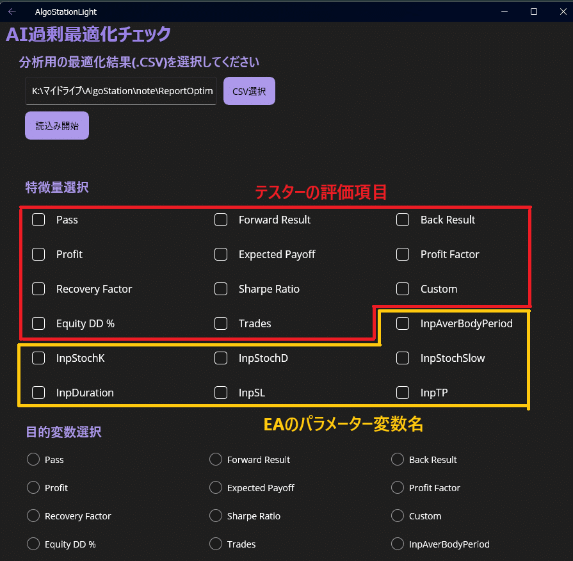
Task: Toggle Expected Payoff feature checkbox
Action: (221, 254)
